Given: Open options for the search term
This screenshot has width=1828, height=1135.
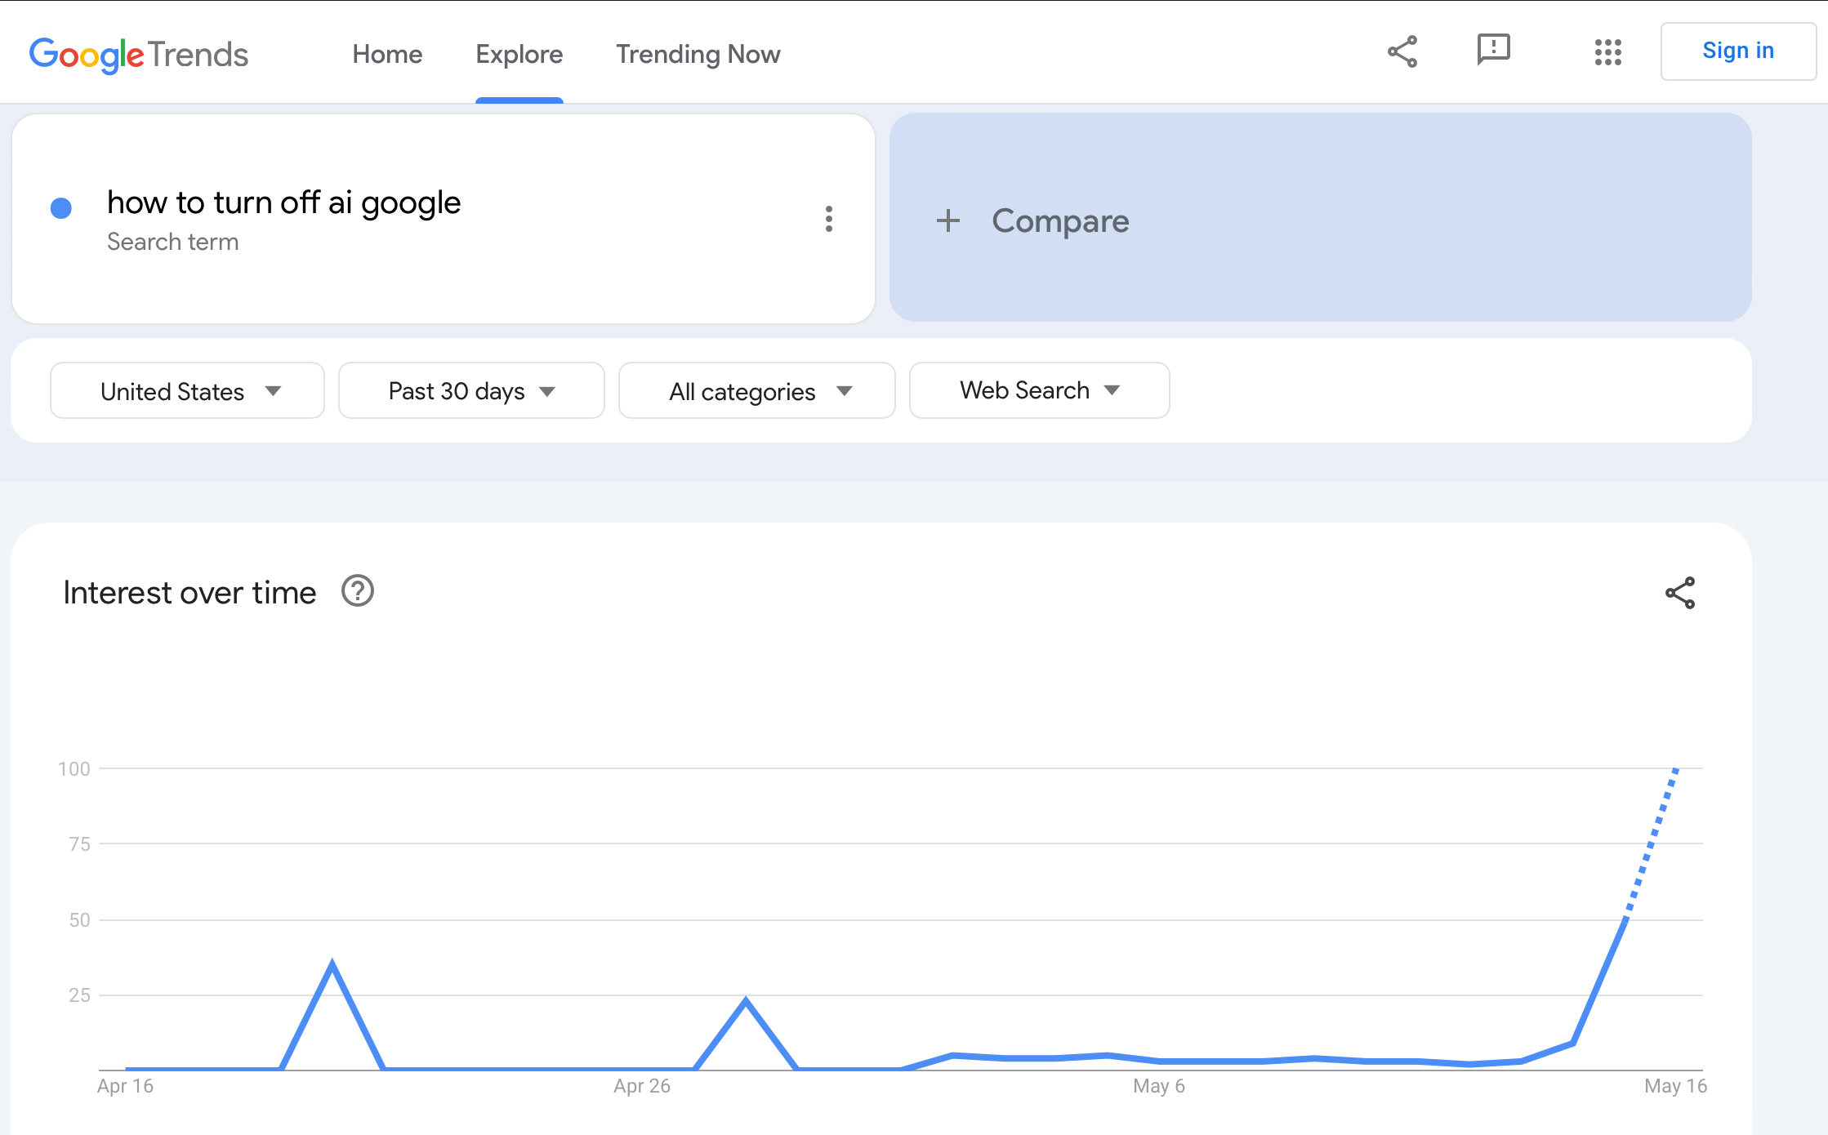Looking at the screenshot, I should tap(829, 219).
